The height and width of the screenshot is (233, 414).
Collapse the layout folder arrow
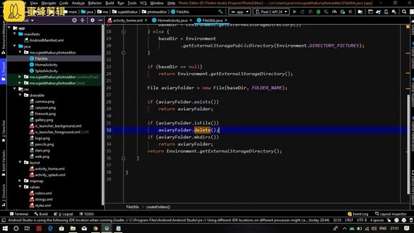20,162
